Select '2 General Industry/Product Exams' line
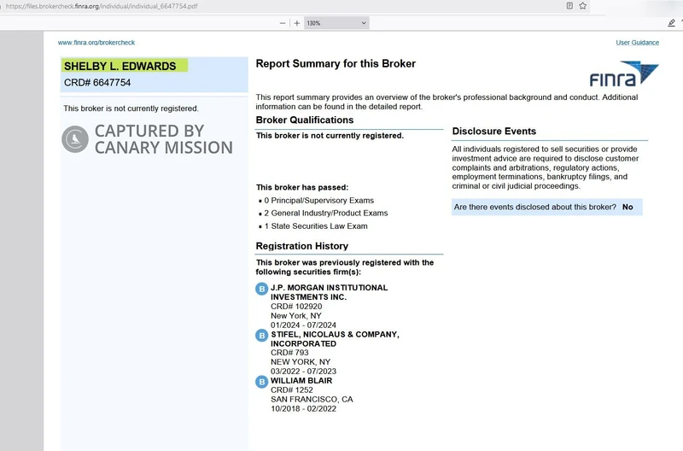The width and height of the screenshot is (683, 451). [326, 213]
